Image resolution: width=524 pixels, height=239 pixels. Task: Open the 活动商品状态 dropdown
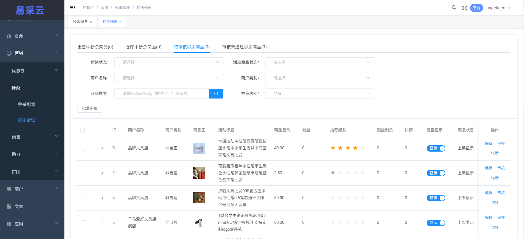319,62
